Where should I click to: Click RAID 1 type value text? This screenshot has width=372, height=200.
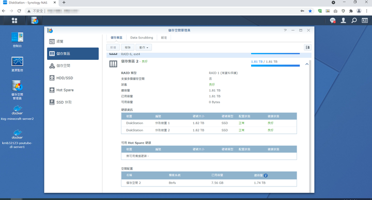point(223,73)
